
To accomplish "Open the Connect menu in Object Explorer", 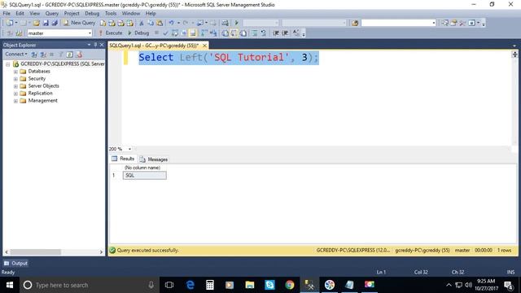I will click(x=16, y=54).
